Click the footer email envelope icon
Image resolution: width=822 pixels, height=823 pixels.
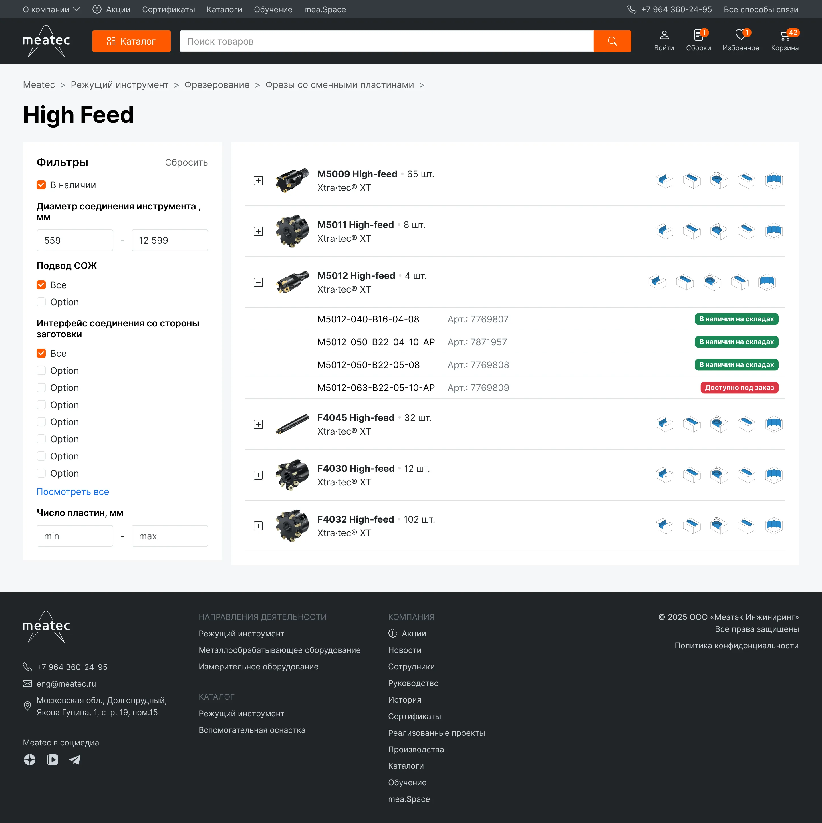point(27,684)
